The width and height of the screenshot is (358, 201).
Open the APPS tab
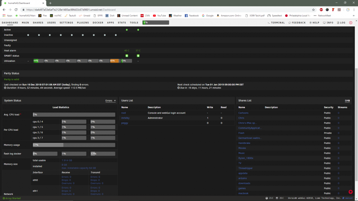click(111, 23)
